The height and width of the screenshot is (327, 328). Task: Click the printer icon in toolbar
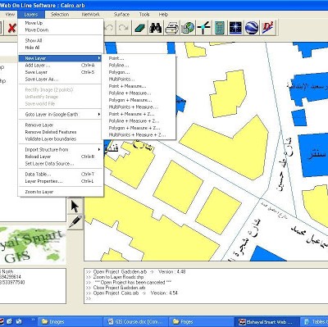point(171,28)
